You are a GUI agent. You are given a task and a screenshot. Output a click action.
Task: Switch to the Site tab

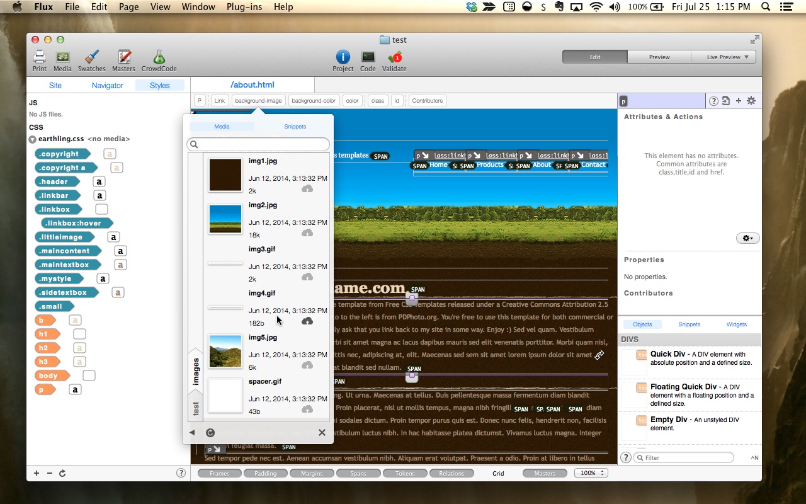coord(55,85)
